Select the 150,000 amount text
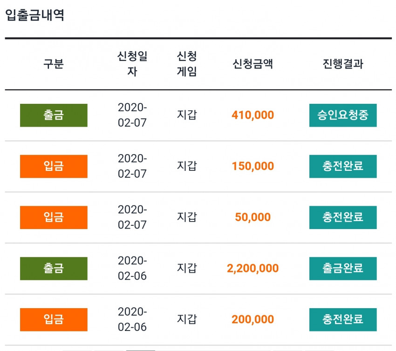Screen dimensions: 396x351 [x=253, y=166]
